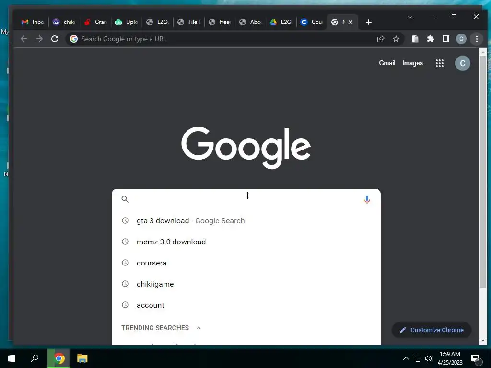The height and width of the screenshot is (368, 491).
Task: Open the Images link
Action: pos(412,63)
